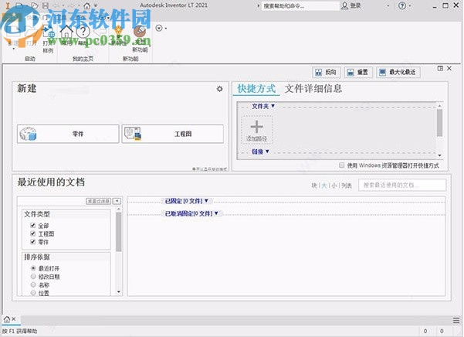Click the 重置 reset layout button

(358, 72)
